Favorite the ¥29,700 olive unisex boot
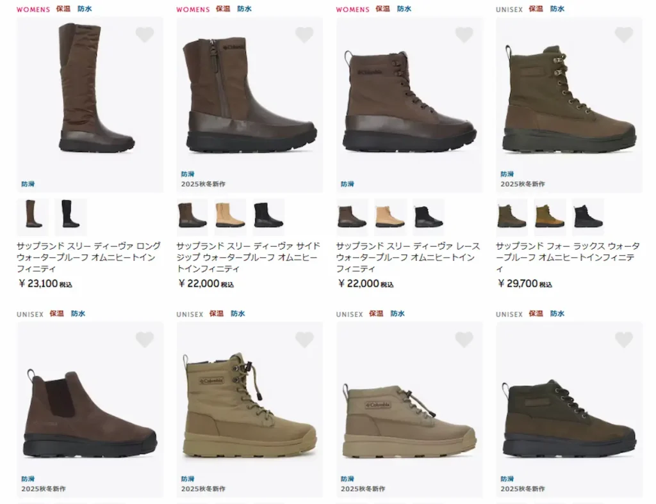The height and width of the screenshot is (504, 656). point(624,35)
